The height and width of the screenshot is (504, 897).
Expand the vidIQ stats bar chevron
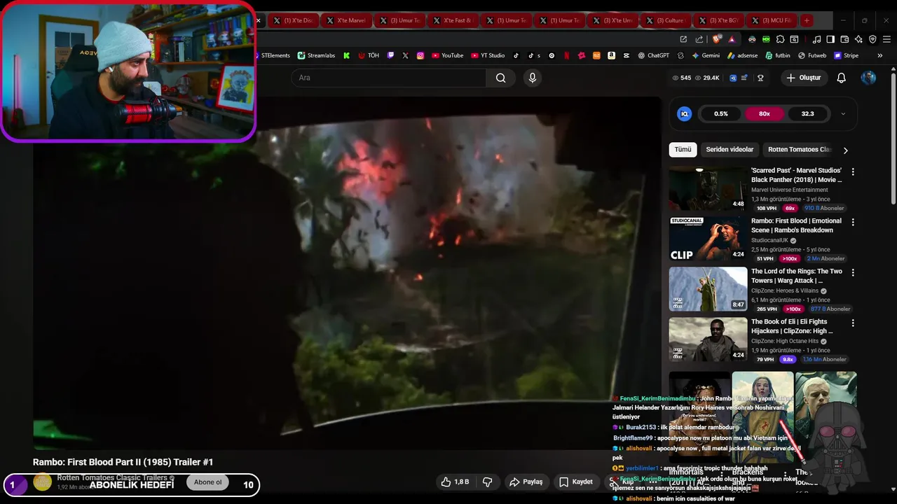coord(843,113)
